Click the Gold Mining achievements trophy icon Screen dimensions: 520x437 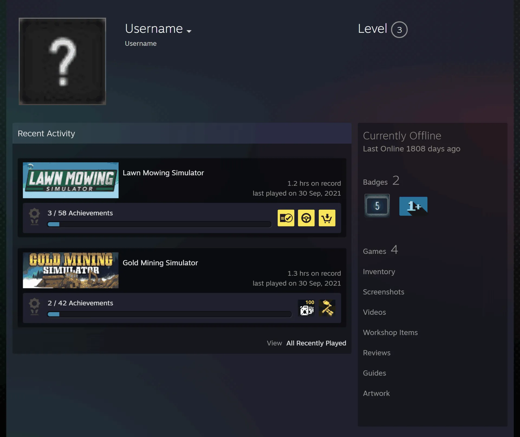click(34, 306)
